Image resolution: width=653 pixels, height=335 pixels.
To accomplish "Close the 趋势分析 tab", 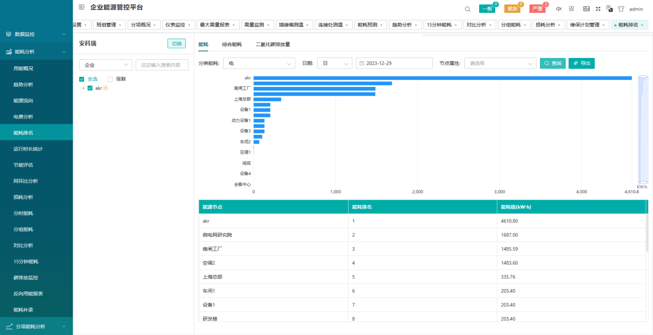I will [416, 25].
